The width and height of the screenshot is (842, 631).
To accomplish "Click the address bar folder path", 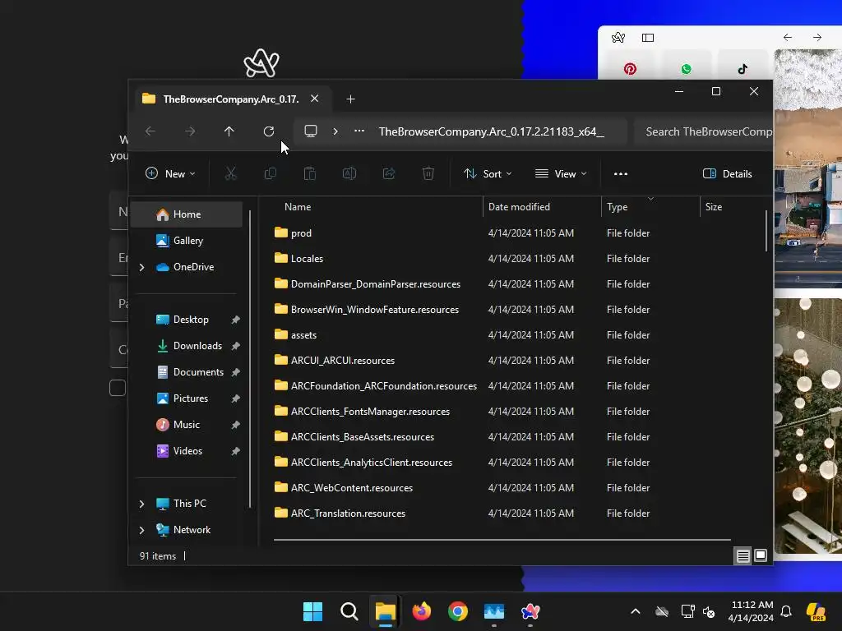I will [492, 132].
